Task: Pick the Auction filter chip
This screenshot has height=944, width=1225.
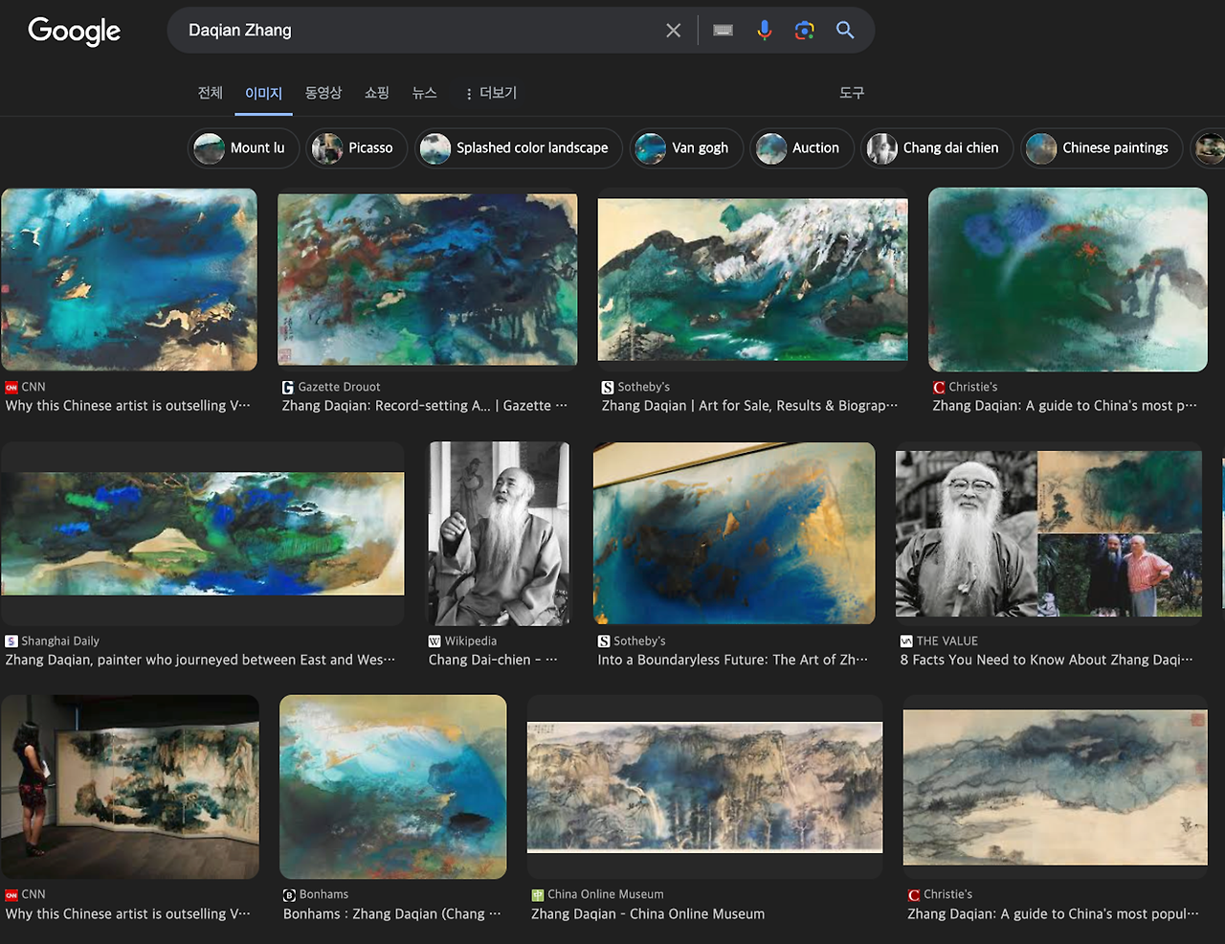Action: point(801,148)
